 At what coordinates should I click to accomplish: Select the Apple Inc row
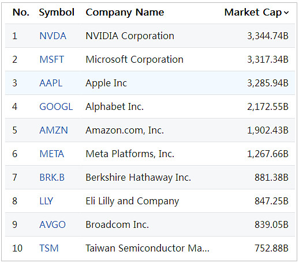150,83
